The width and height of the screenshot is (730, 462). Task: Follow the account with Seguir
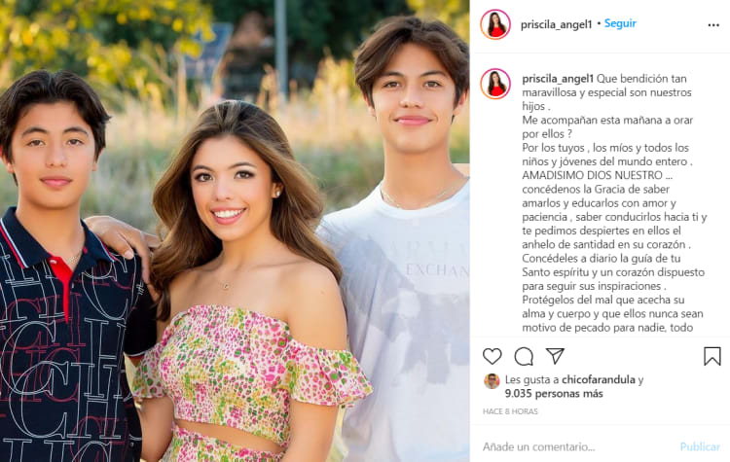620,23
